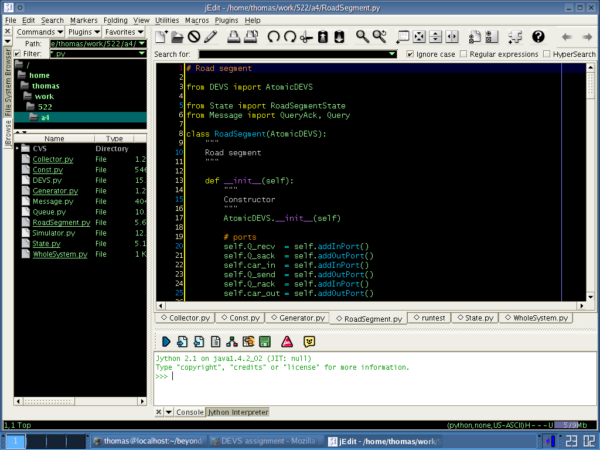Switch to the Console tab
Viewport: 600px width, 450px height.
(x=190, y=412)
